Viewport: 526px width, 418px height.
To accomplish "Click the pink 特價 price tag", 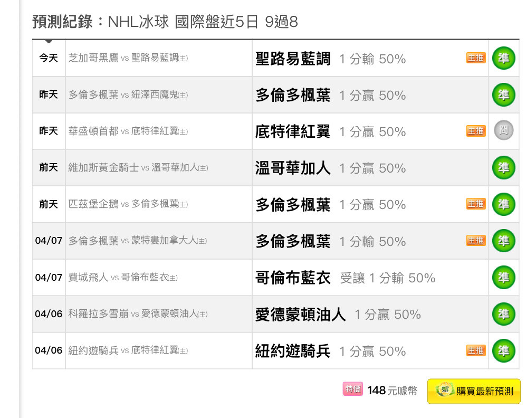I will point(352,389).
